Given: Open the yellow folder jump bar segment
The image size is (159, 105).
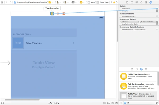Looking at the screenshot, I should (x=51, y=2).
